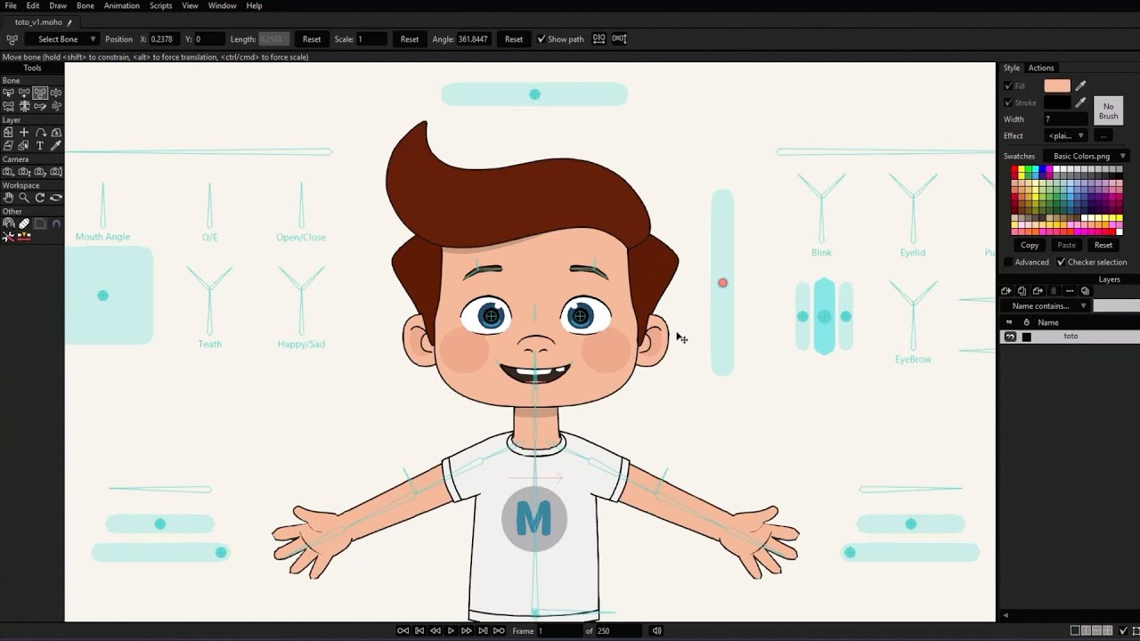This screenshot has height=641, width=1140.
Task: Click the audio speaker icon beside the frame count
Action: [x=657, y=631]
